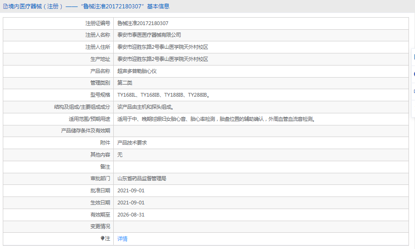The width and height of the screenshot is (415, 249).
Task: Select the 注册证编号 label cell
Action: (58, 23)
